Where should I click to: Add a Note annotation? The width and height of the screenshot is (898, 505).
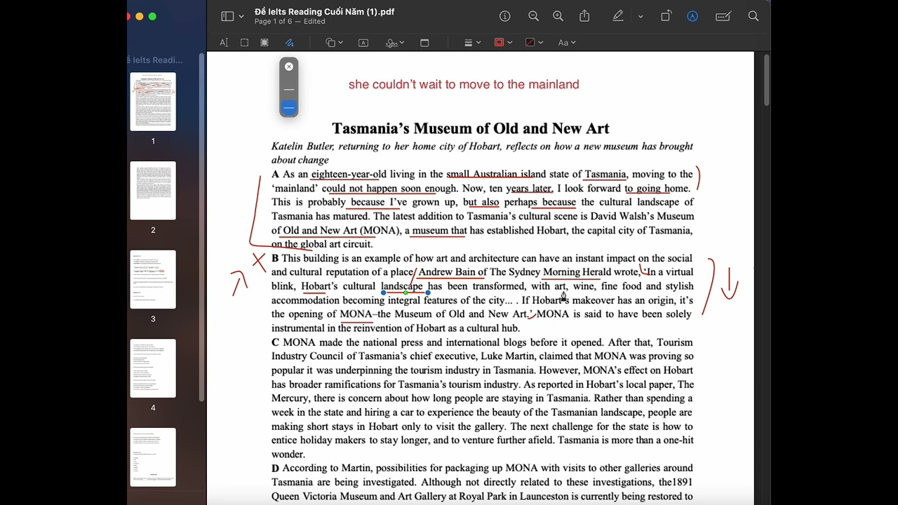tap(424, 43)
